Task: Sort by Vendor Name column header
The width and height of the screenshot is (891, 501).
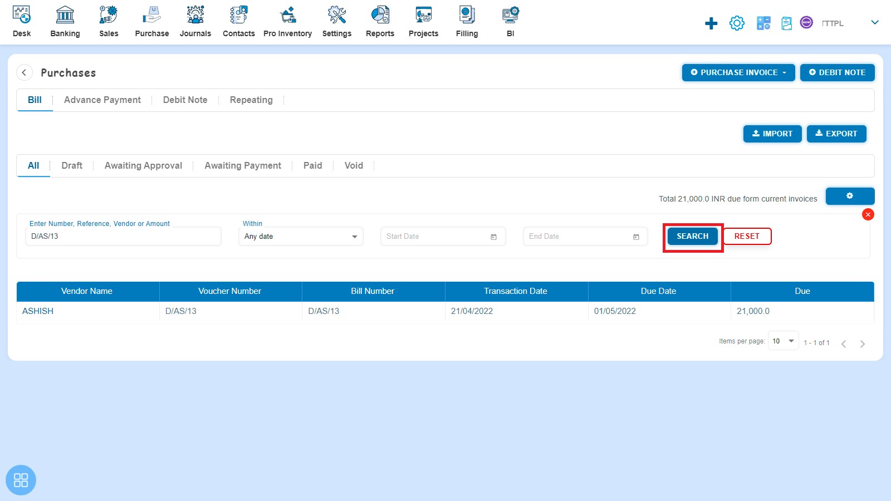Action: pyautogui.click(x=87, y=291)
